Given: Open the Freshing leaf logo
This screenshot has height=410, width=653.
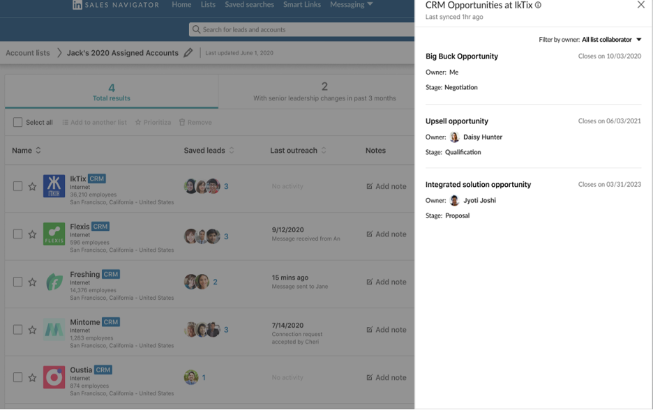Looking at the screenshot, I should [54, 282].
